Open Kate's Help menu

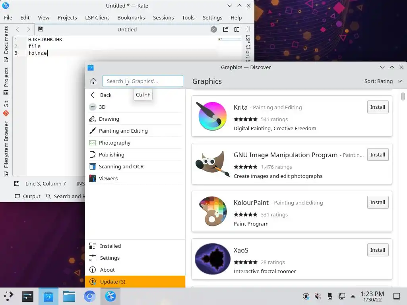[x=236, y=17]
